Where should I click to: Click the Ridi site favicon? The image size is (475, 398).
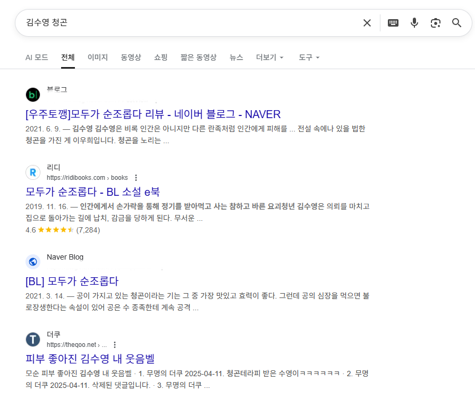[33, 172]
